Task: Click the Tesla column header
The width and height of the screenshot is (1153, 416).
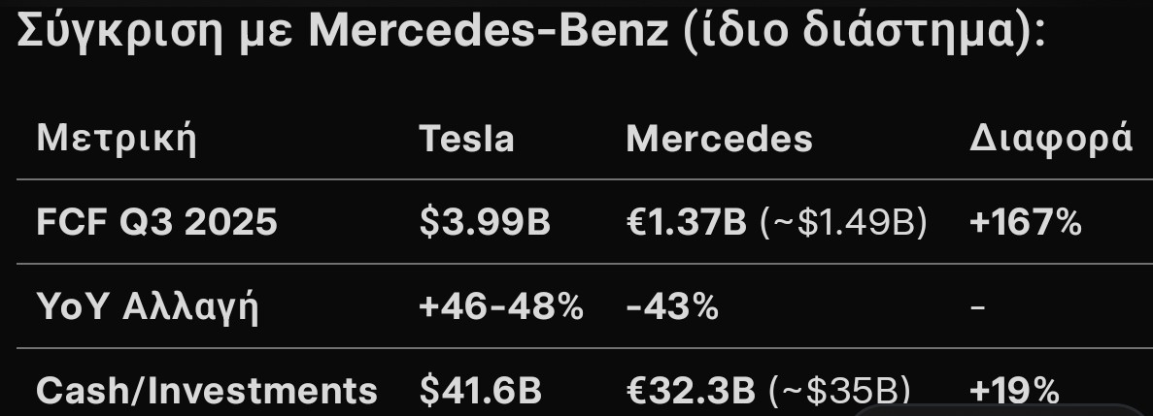Action: tap(466, 139)
